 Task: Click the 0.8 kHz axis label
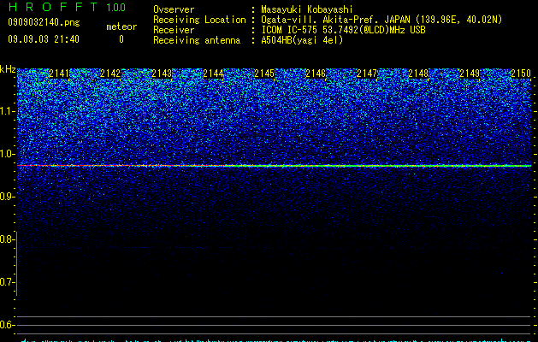click(6, 239)
